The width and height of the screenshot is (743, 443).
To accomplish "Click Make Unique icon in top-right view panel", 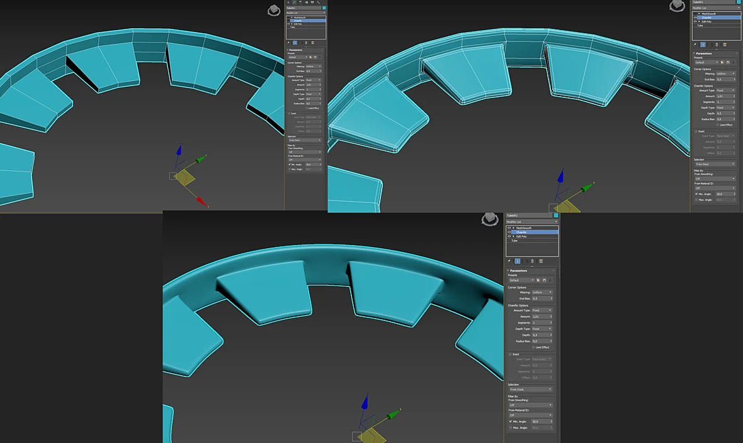I will (x=711, y=45).
